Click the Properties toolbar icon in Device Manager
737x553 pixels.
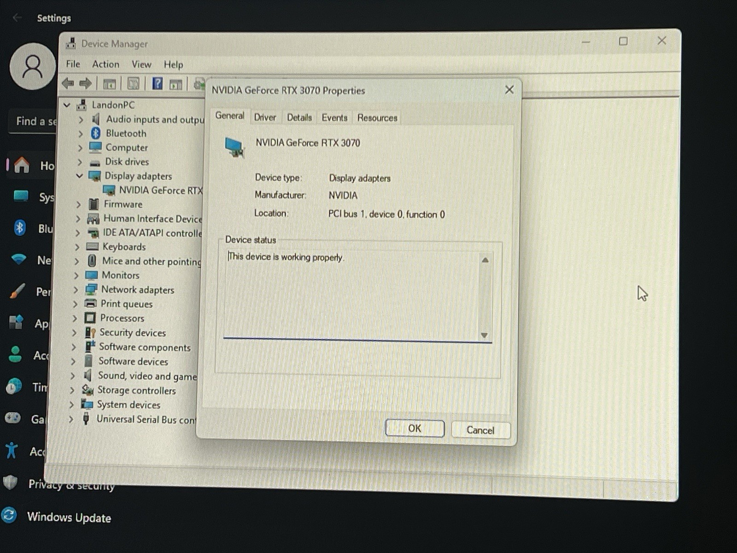tap(133, 83)
